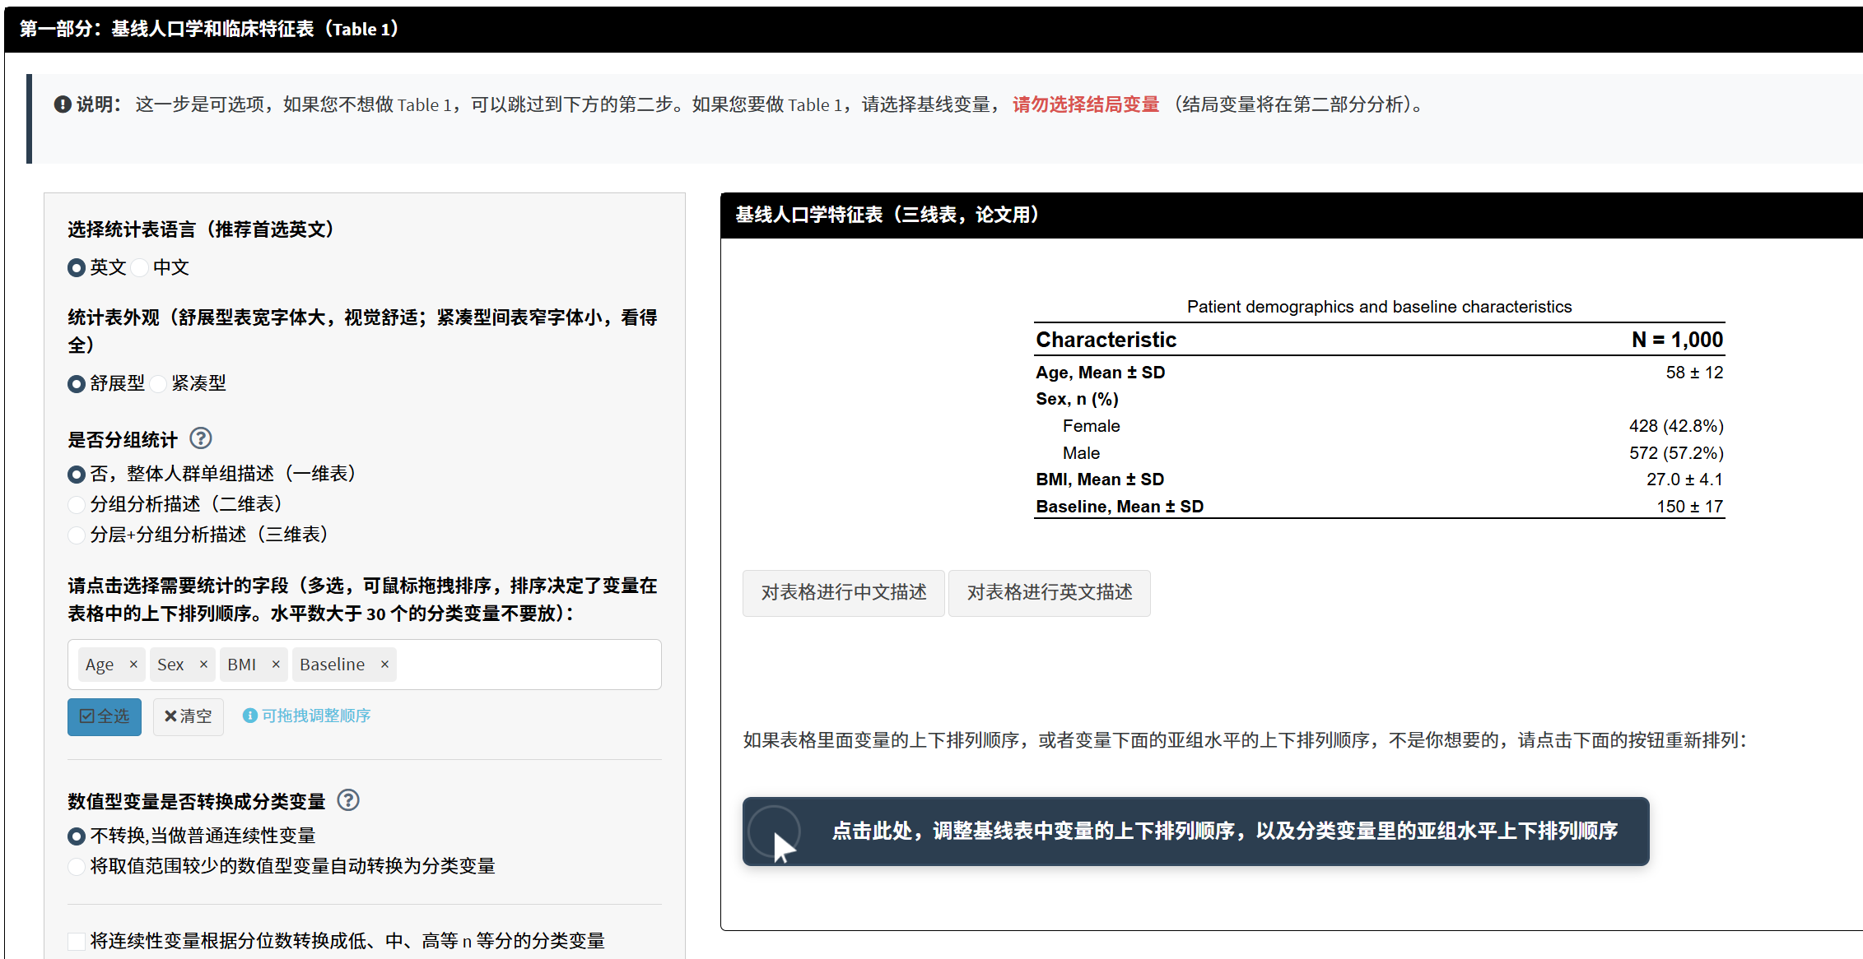Click the 全选 select-all button
Screen dimensions: 1863x959
coord(105,716)
